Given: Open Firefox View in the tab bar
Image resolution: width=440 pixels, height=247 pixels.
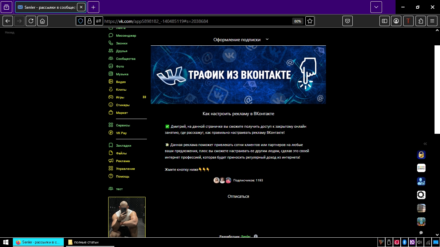Looking at the screenshot, I should pyautogui.click(x=6, y=7).
